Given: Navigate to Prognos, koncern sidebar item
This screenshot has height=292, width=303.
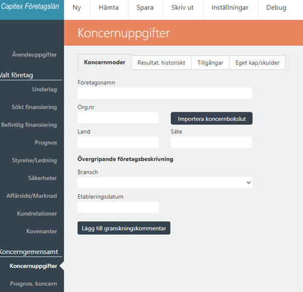Looking at the screenshot, I should (33, 284).
